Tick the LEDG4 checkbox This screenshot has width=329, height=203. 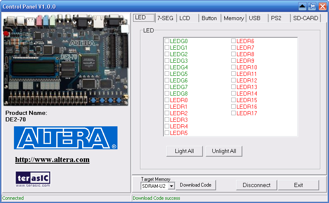coord(167,67)
